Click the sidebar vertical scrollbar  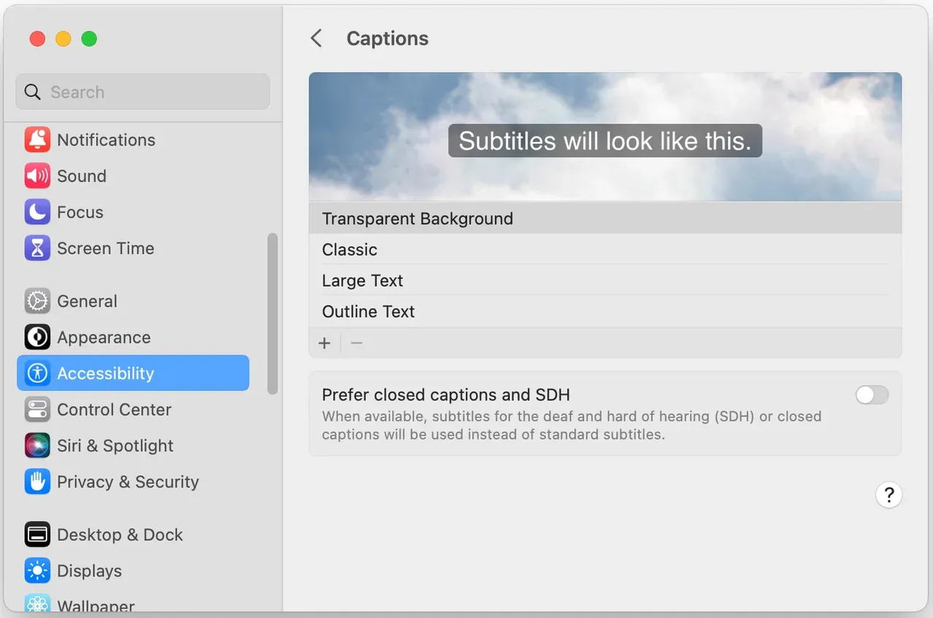pos(273,314)
